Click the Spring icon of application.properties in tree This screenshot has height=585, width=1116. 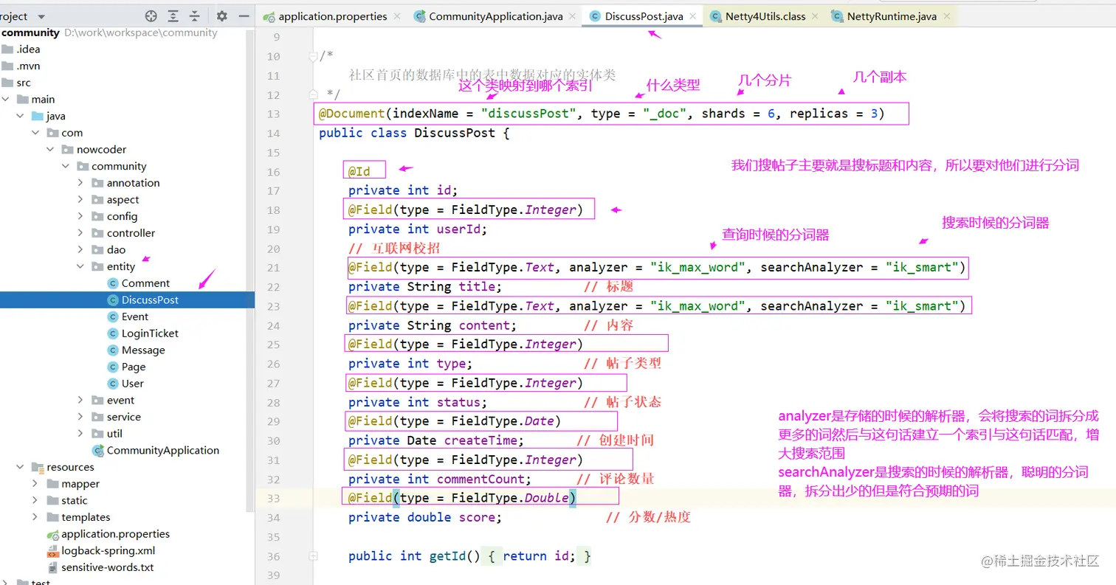pyautogui.click(x=52, y=534)
